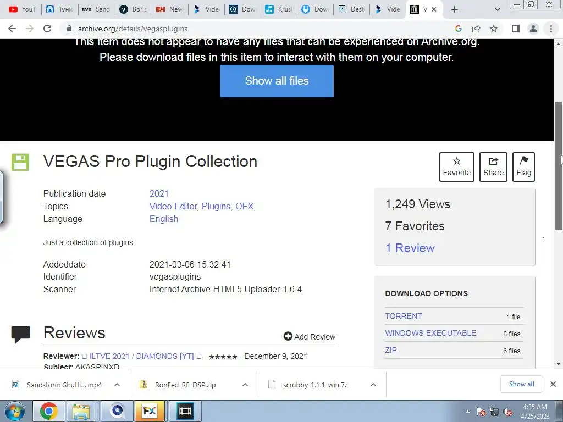Open the 2021 publication date link
The image size is (563, 422).
click(x=159, y=194)
